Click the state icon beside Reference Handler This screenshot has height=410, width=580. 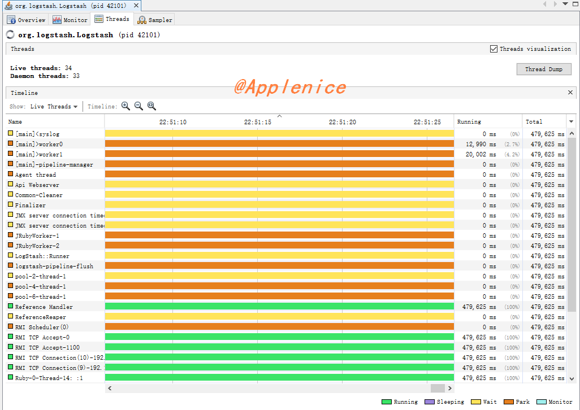pyautogui.click(x=11, y=306)
